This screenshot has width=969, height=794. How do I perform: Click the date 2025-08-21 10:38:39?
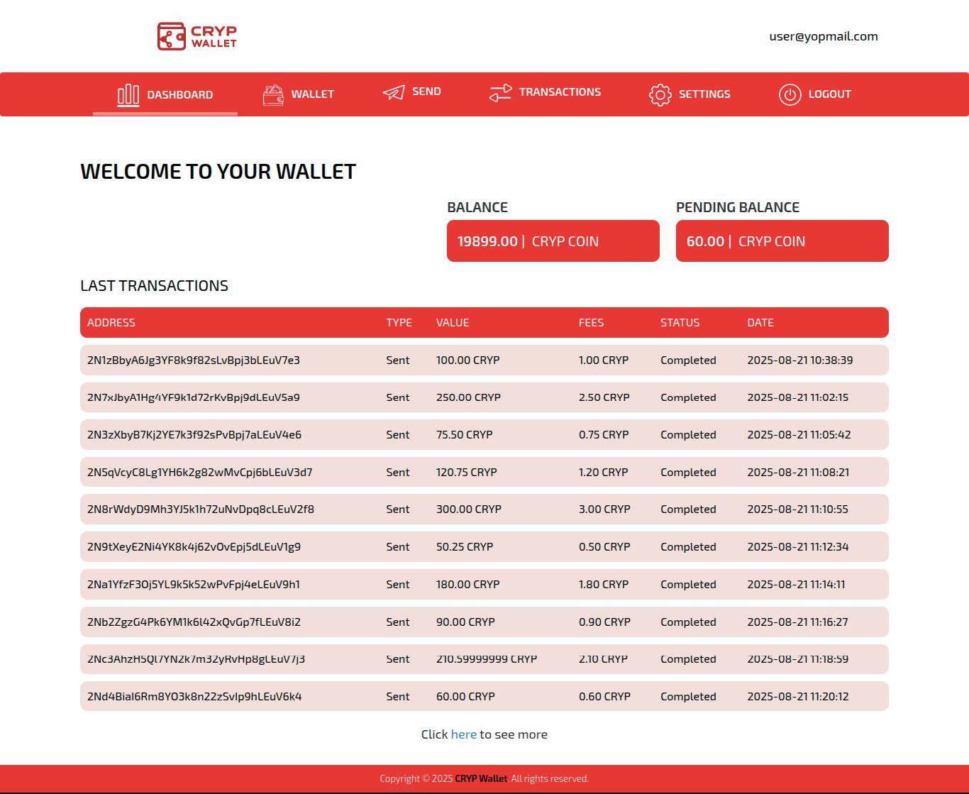point(800,360)
